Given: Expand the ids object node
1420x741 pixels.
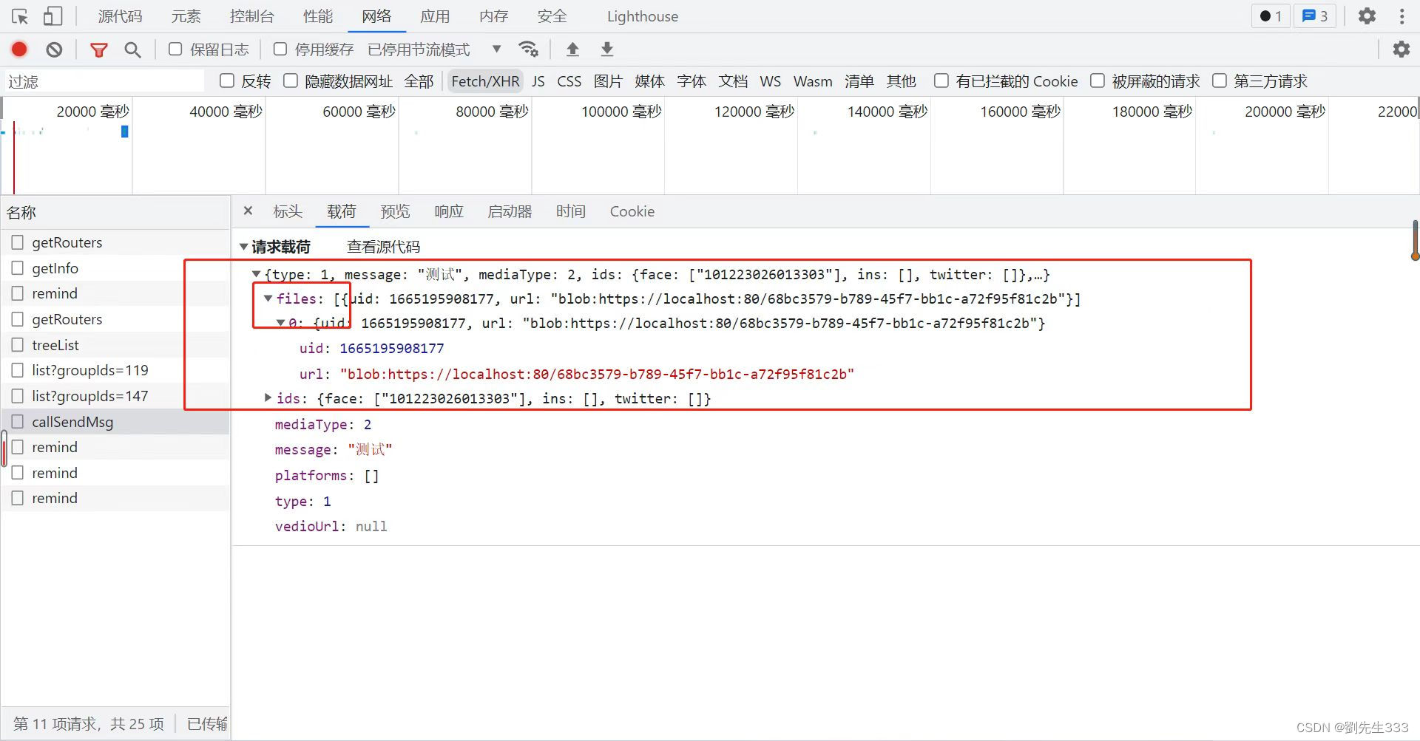Looking at the screenshot, I should (x=268, y=398).
